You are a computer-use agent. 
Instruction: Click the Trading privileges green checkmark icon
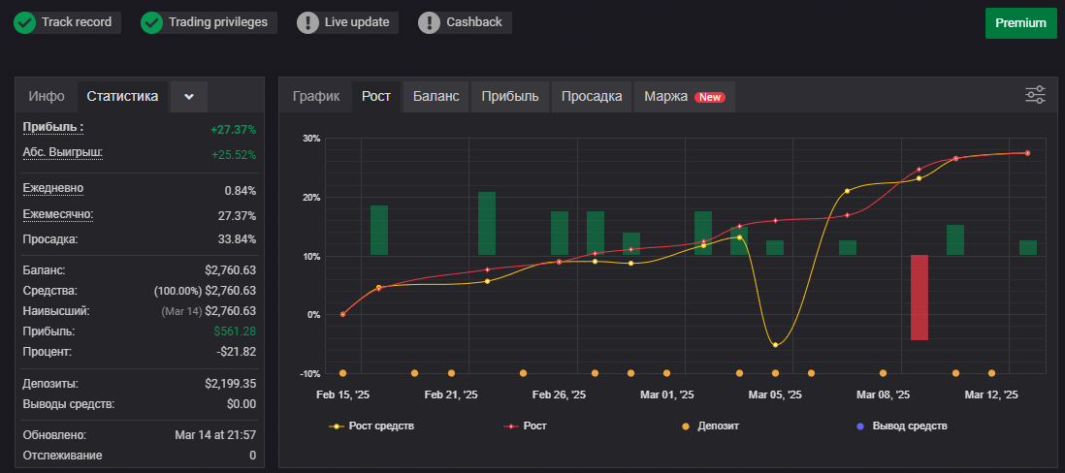click(151, 22)
